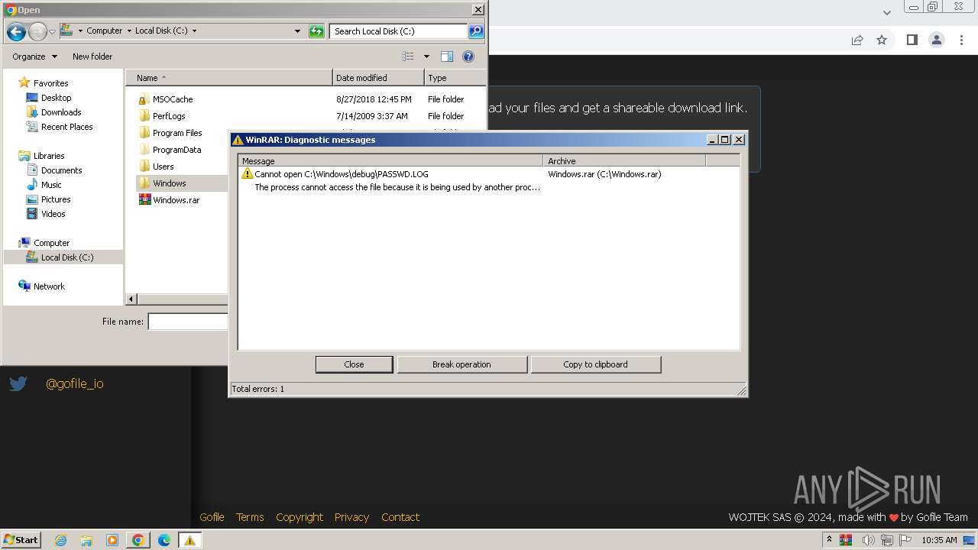This screenshot has width=978, height=550.
Task: Open the recent pages dropdown next to Forward
Action: [52, 31]
